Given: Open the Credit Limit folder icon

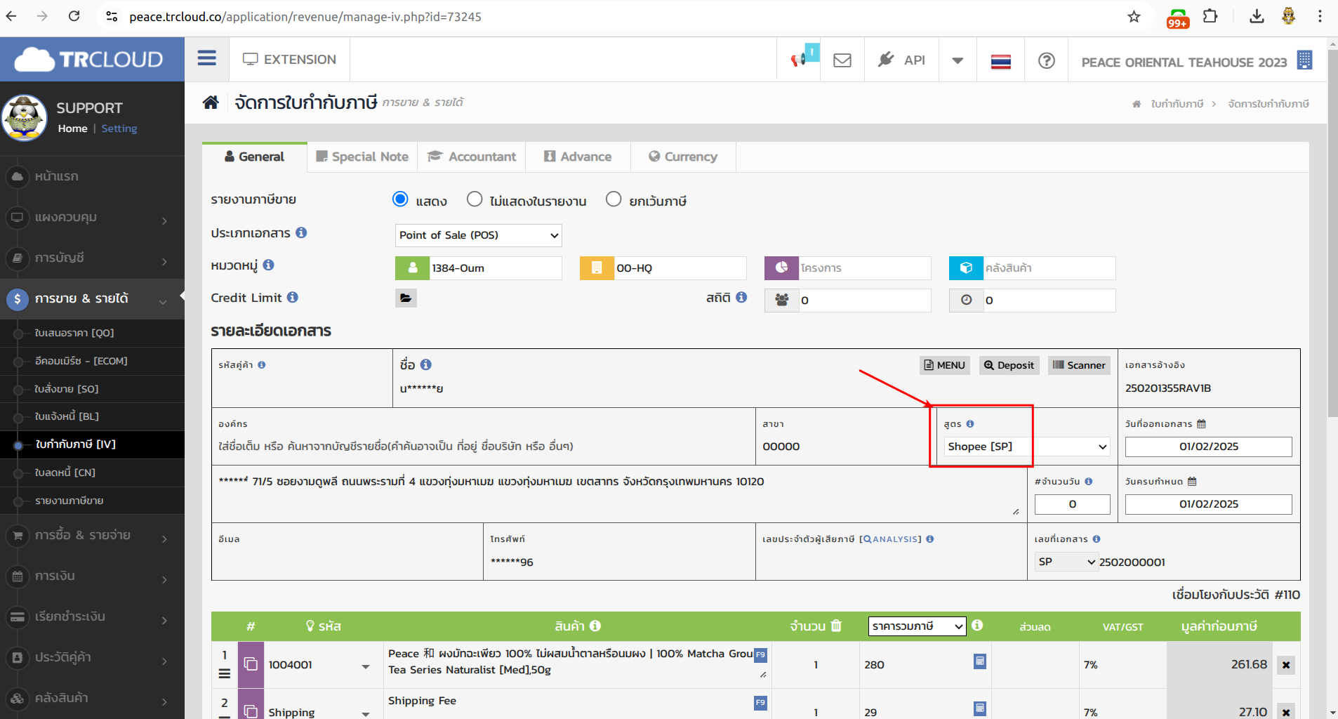Looking at the screenshot, I should 406,298.
